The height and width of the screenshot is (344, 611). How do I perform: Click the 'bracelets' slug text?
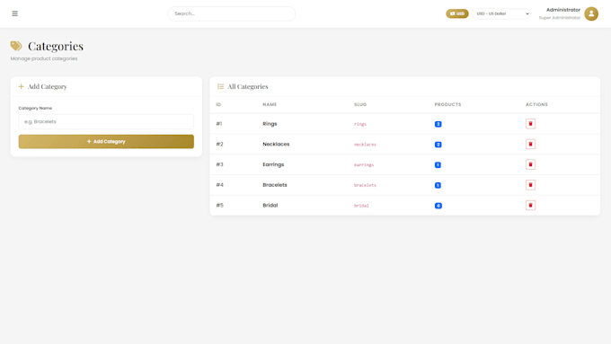coord(365,185)
